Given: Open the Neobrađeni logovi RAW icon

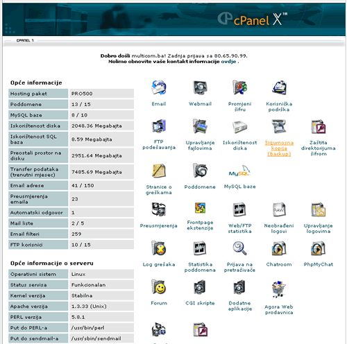Looking at the screenshot, I should tap(279, 209).
